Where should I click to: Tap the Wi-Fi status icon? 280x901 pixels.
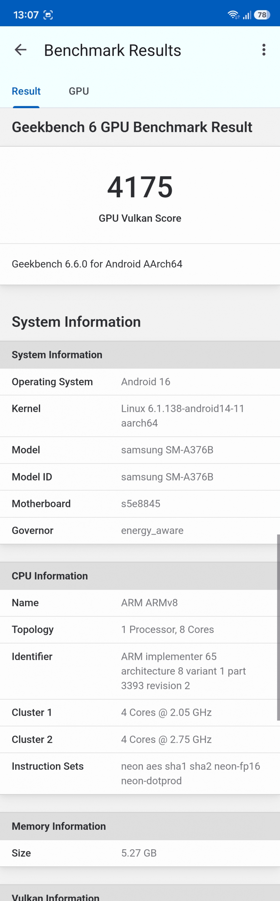tap(233, 15)
